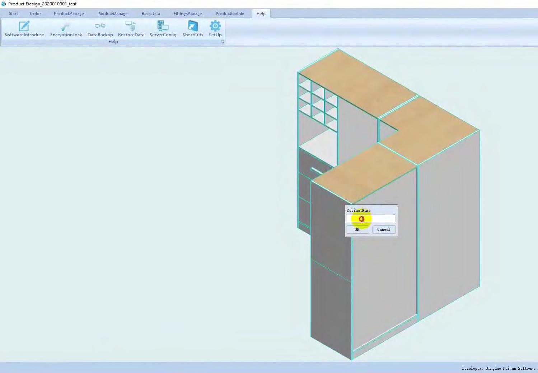Open the SoftwareIntroduce tool
The image size is (538, 373).
pyautogui.click(x=24, y=29)
